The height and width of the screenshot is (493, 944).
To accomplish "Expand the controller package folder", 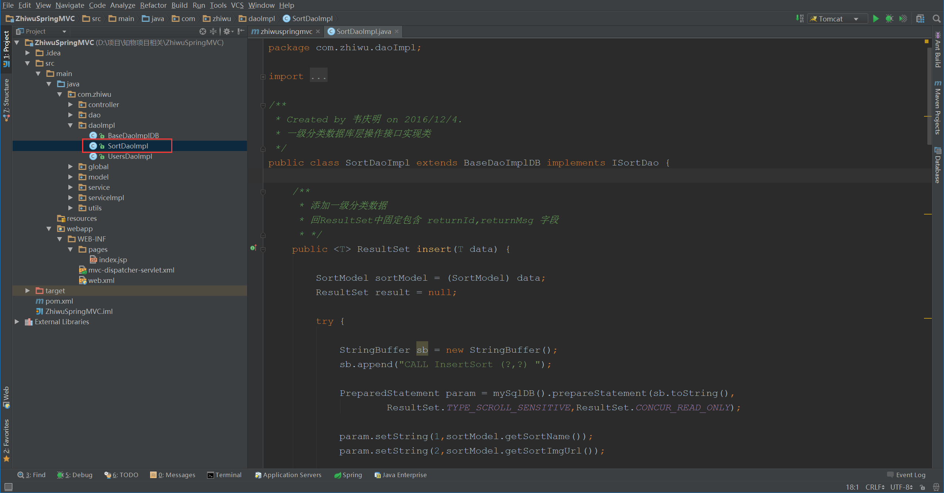I will tap(71, 105).
